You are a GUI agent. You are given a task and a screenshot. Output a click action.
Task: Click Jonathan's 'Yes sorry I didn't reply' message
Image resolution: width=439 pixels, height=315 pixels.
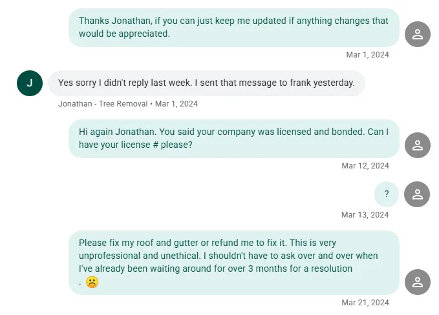pos(206,83)
